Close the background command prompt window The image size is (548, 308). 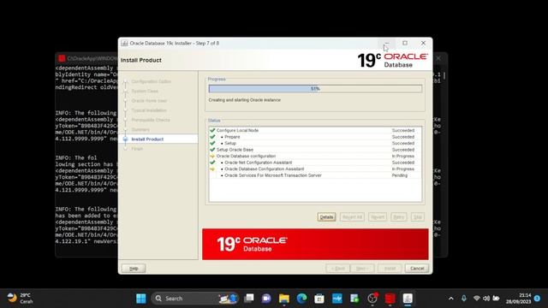[438, 58]
